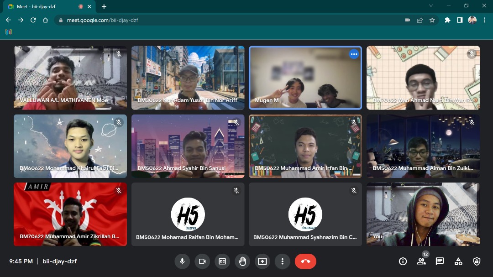Click muted mic icon on Amir Zikrillah tile
The image size is (493, 277).
coord(119,191)
